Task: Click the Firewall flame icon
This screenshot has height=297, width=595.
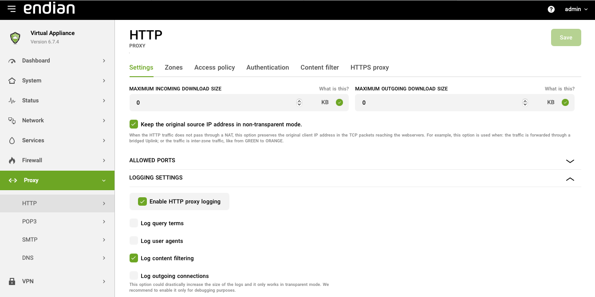Action: 12,160
